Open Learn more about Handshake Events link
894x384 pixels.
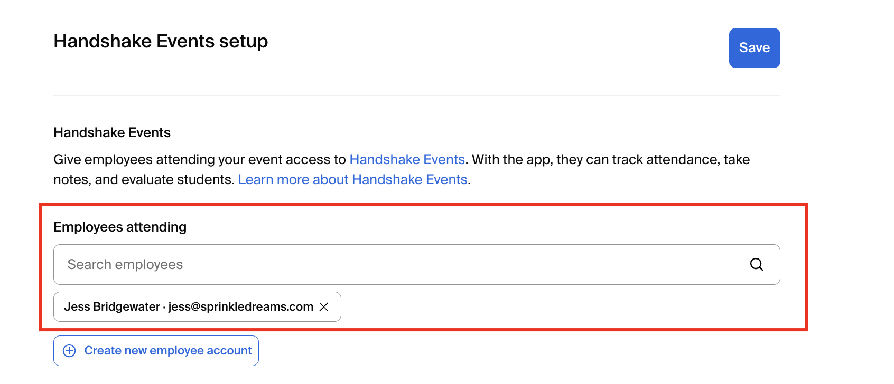352,179
